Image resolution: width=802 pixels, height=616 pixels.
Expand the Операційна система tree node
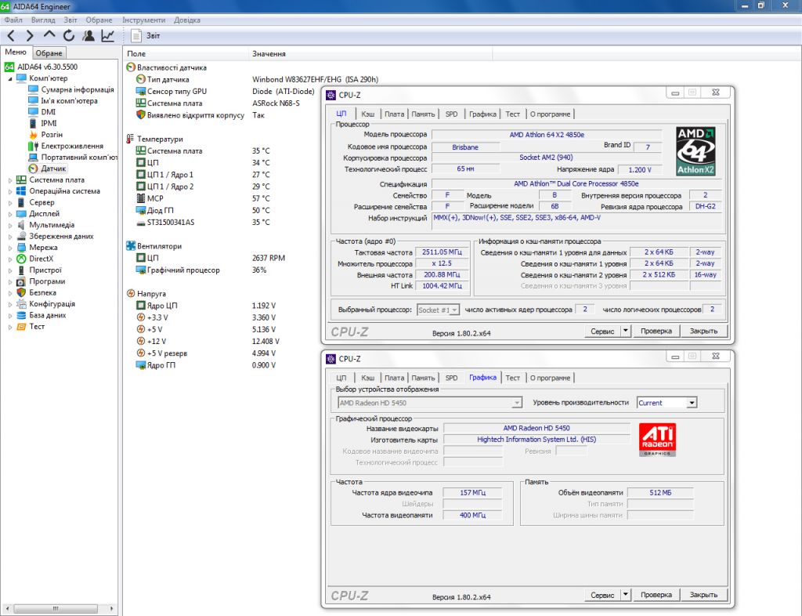[x=9, y=191]
